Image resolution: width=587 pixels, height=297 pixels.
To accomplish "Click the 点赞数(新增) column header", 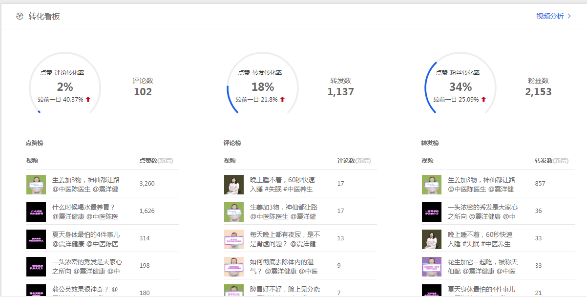I will (x=156, y=161).
